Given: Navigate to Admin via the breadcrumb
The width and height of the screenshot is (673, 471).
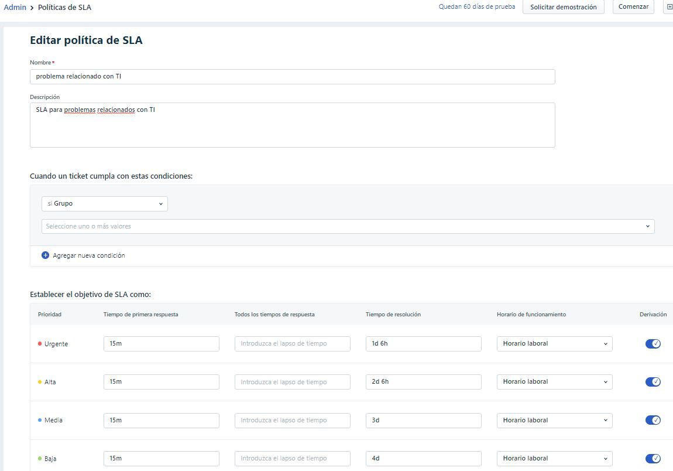Looking at the screenshot, I should pos(15,7).
